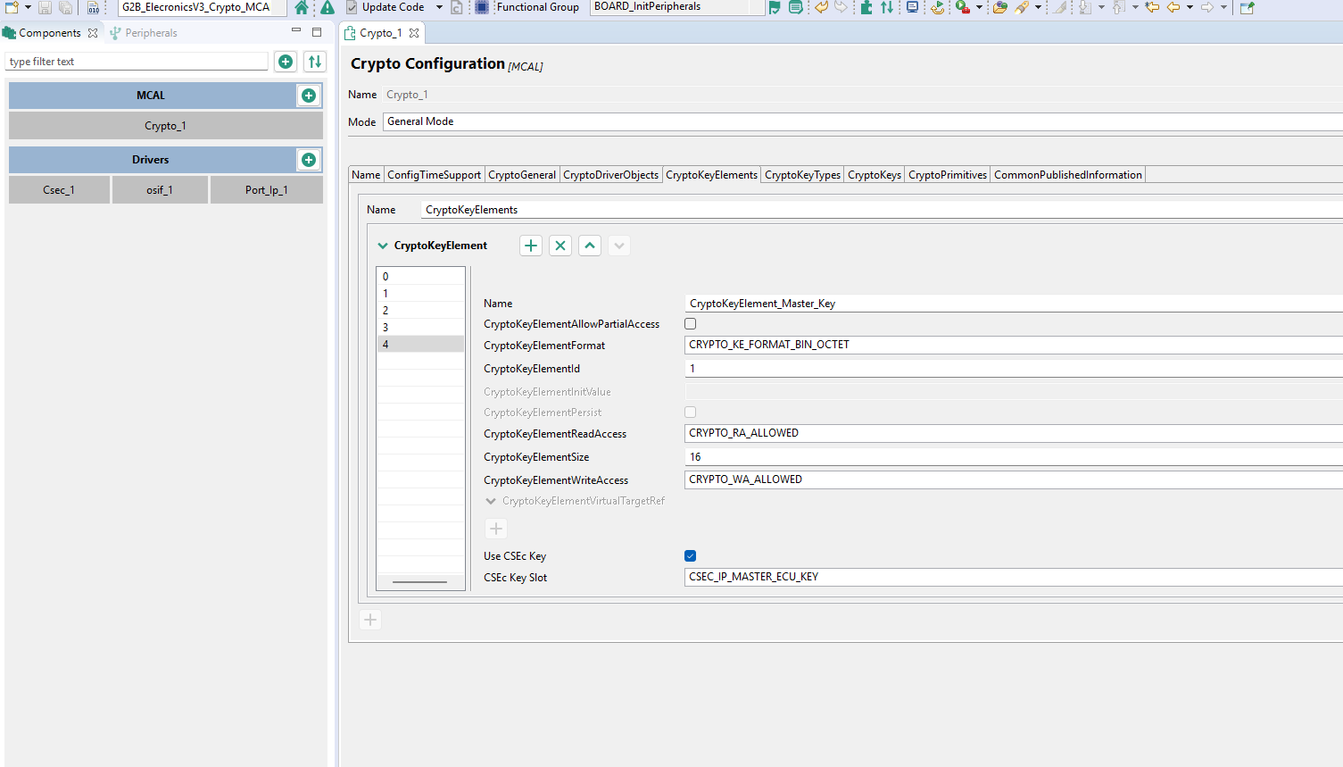The width and height of the screenshot is (1343, 767).
Task: Open the Update Code dialog from the toolbar
Action: [x=394, y=7]
